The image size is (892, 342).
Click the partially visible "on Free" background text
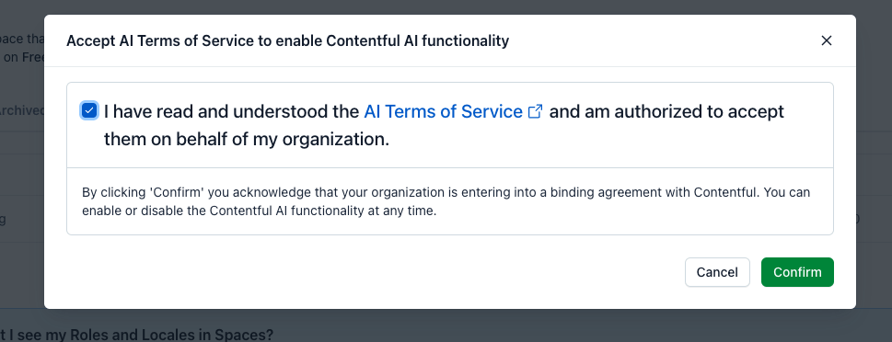24,57
